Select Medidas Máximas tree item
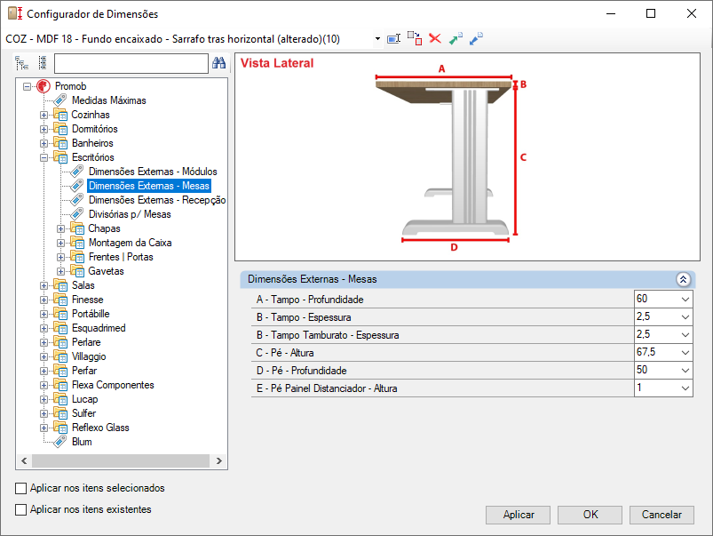Screen dimensions: 713x536 pyautogui.click(x=109, y=100)
